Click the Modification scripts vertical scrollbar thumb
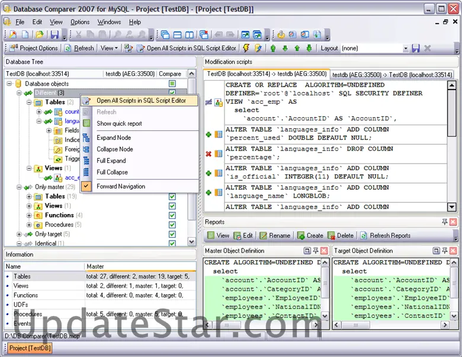 tap(451, 113)
